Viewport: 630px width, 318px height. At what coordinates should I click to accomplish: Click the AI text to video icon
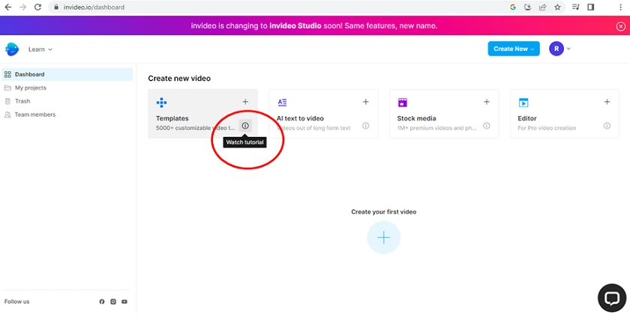[283, 103]
